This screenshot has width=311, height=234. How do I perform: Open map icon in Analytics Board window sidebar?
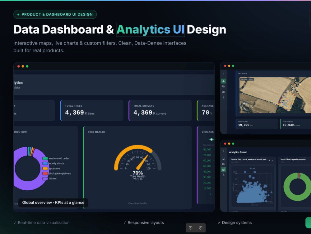pos(223,164)
